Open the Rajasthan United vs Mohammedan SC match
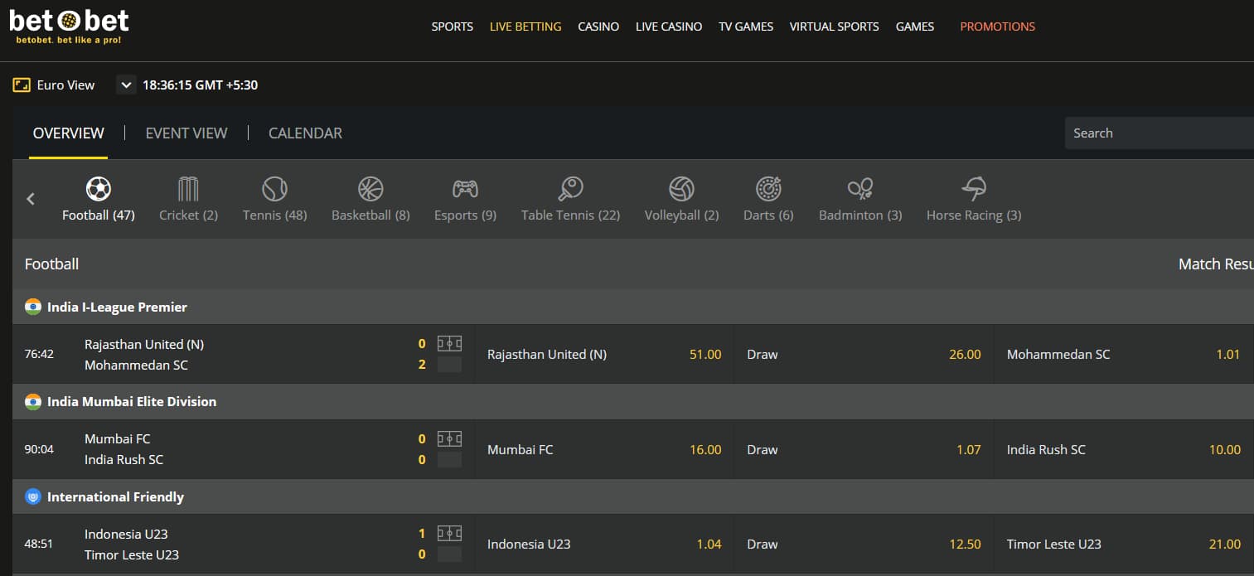Screen dimensions: 1254x576 [x=144, y=354]
